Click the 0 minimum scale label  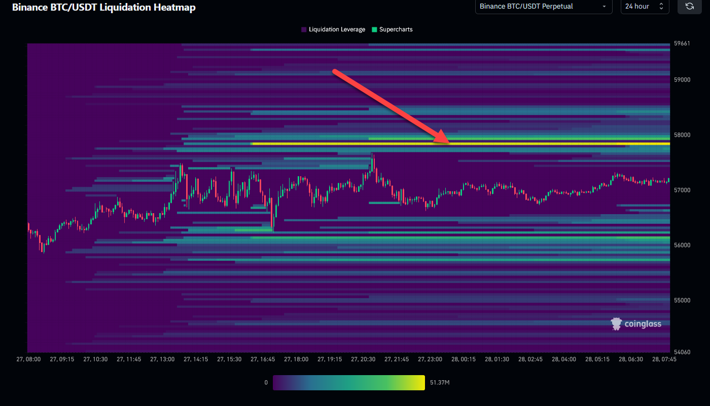[x=266, y=383]
